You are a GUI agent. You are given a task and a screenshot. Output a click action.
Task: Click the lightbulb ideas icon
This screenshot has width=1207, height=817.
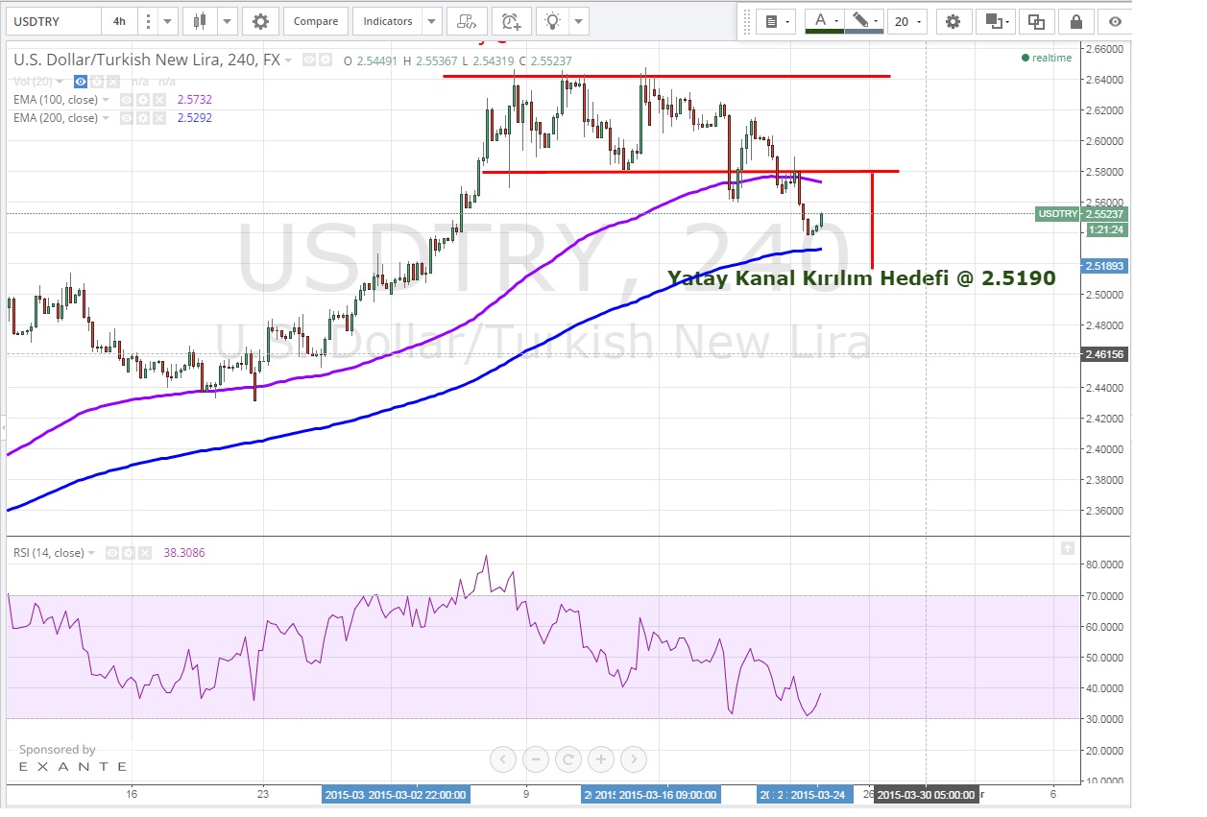(553, 21)
